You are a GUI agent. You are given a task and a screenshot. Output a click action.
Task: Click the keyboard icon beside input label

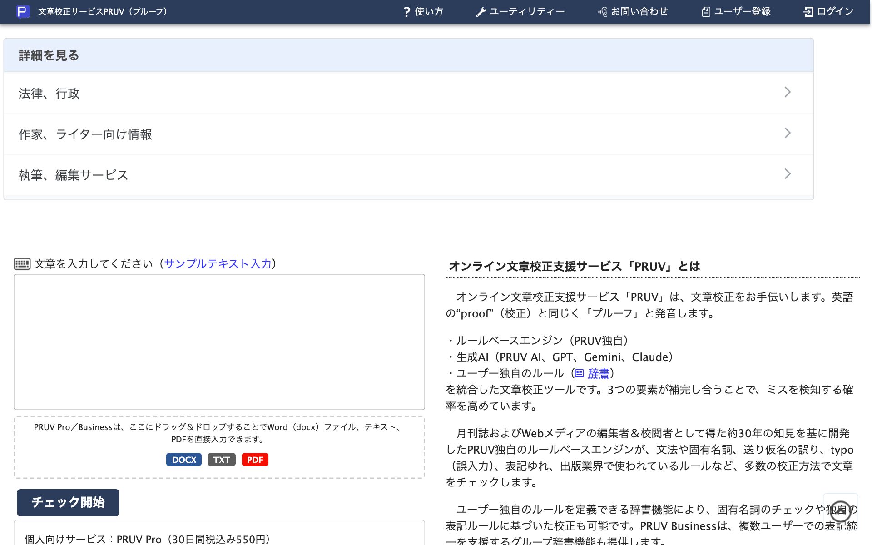click(x=22, y=264)
